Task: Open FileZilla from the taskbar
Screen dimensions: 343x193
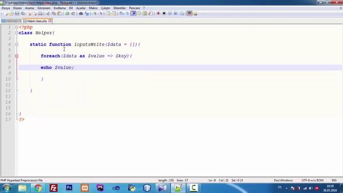Action: [54, 188]
